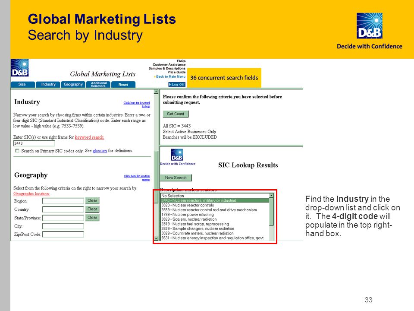The image size is (414, 311).
Task: Click the SIC code input field
Action: pos(34,143)
